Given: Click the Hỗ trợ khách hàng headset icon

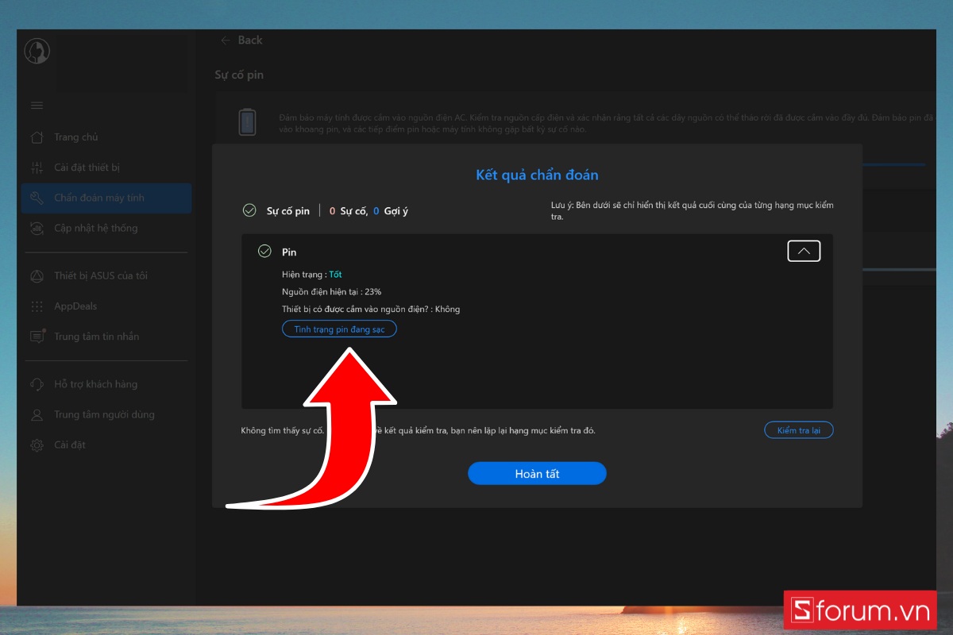Looking at the screenshot, I should [x=37, y=384].
